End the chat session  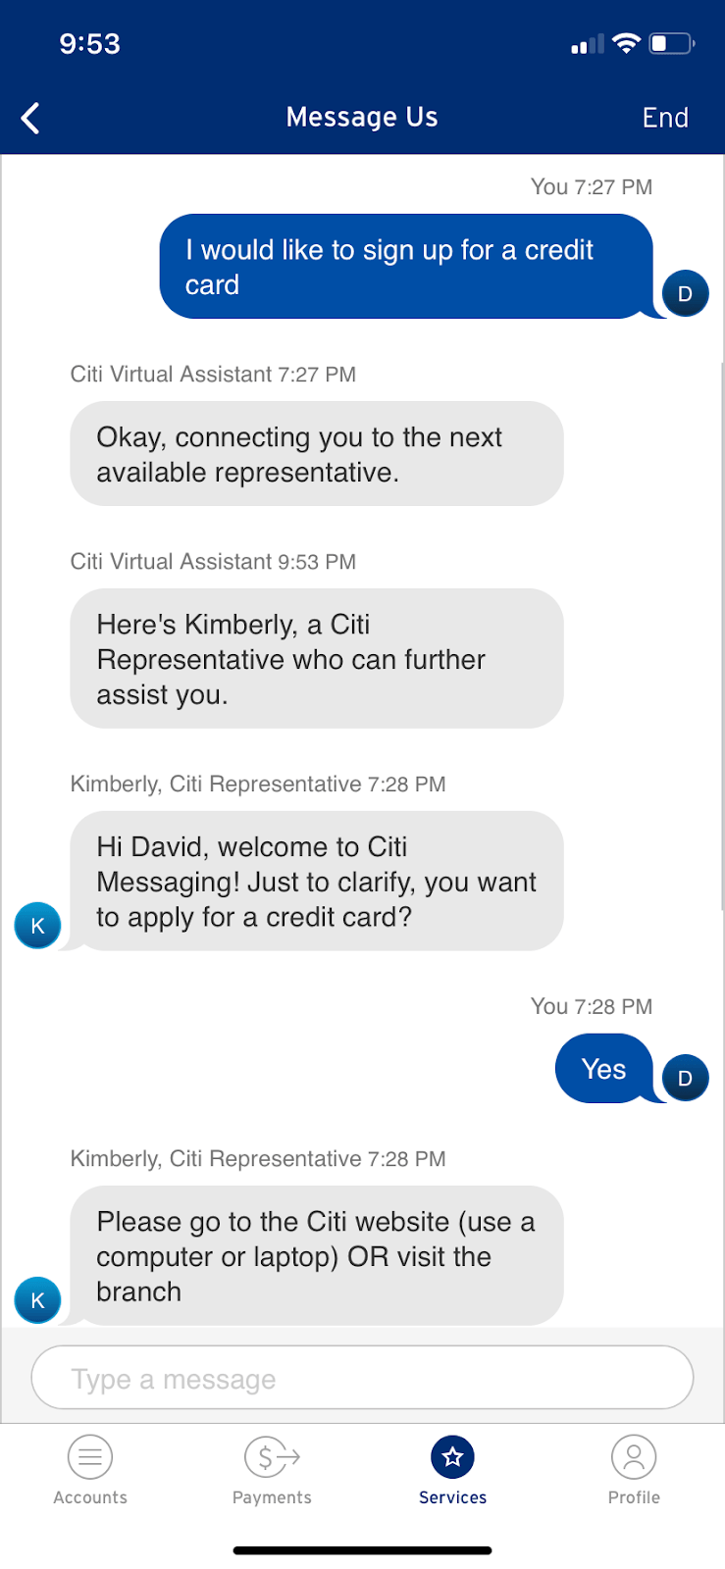664,118
